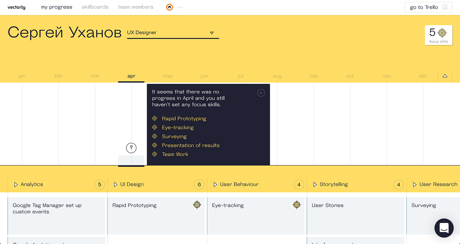Open the User Stories skill card
Image resolution: width=460 pixels, height=244 pixels.
(356, 216)
